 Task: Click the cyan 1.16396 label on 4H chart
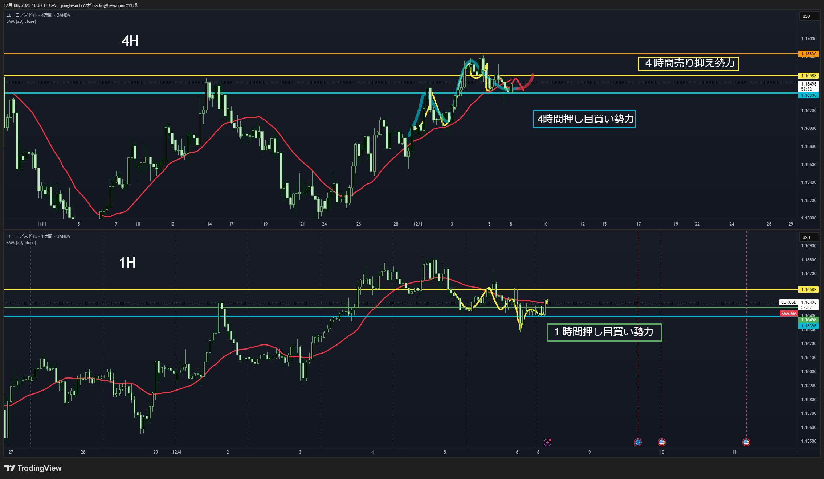(808, 95)
